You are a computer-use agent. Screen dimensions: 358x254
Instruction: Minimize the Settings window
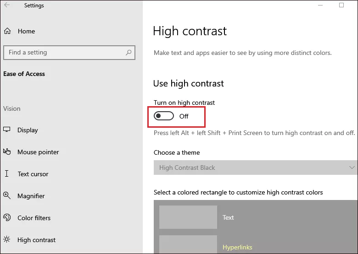pyautogui.click(x=320, y=5)
